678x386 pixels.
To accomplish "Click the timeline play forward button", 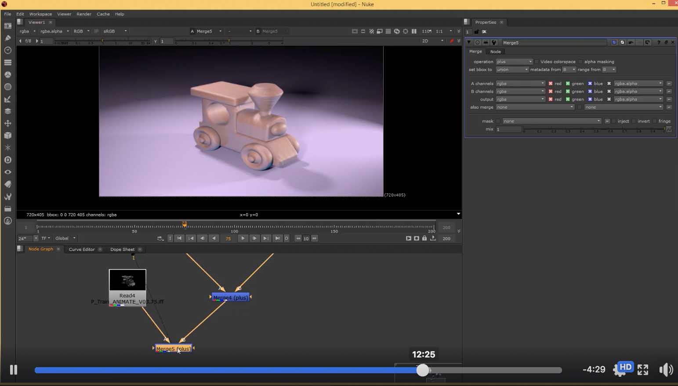I will point(243,238).
